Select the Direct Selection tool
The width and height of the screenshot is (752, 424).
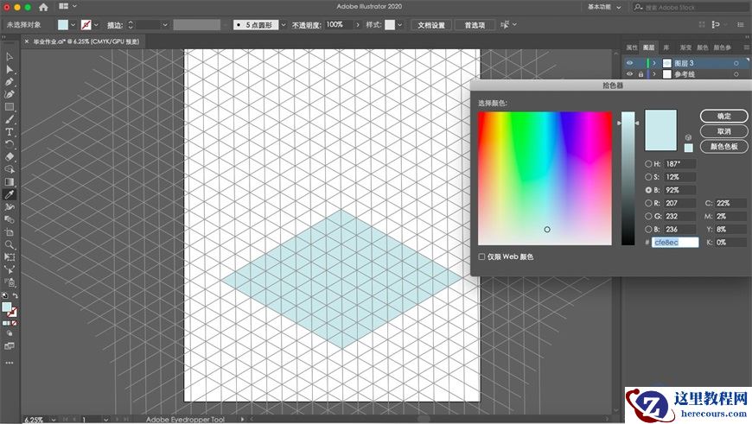[x=10, y=69]
